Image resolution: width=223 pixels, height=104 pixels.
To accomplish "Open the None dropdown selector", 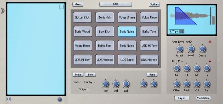I will pyautogui.click(x=152, y=75).
